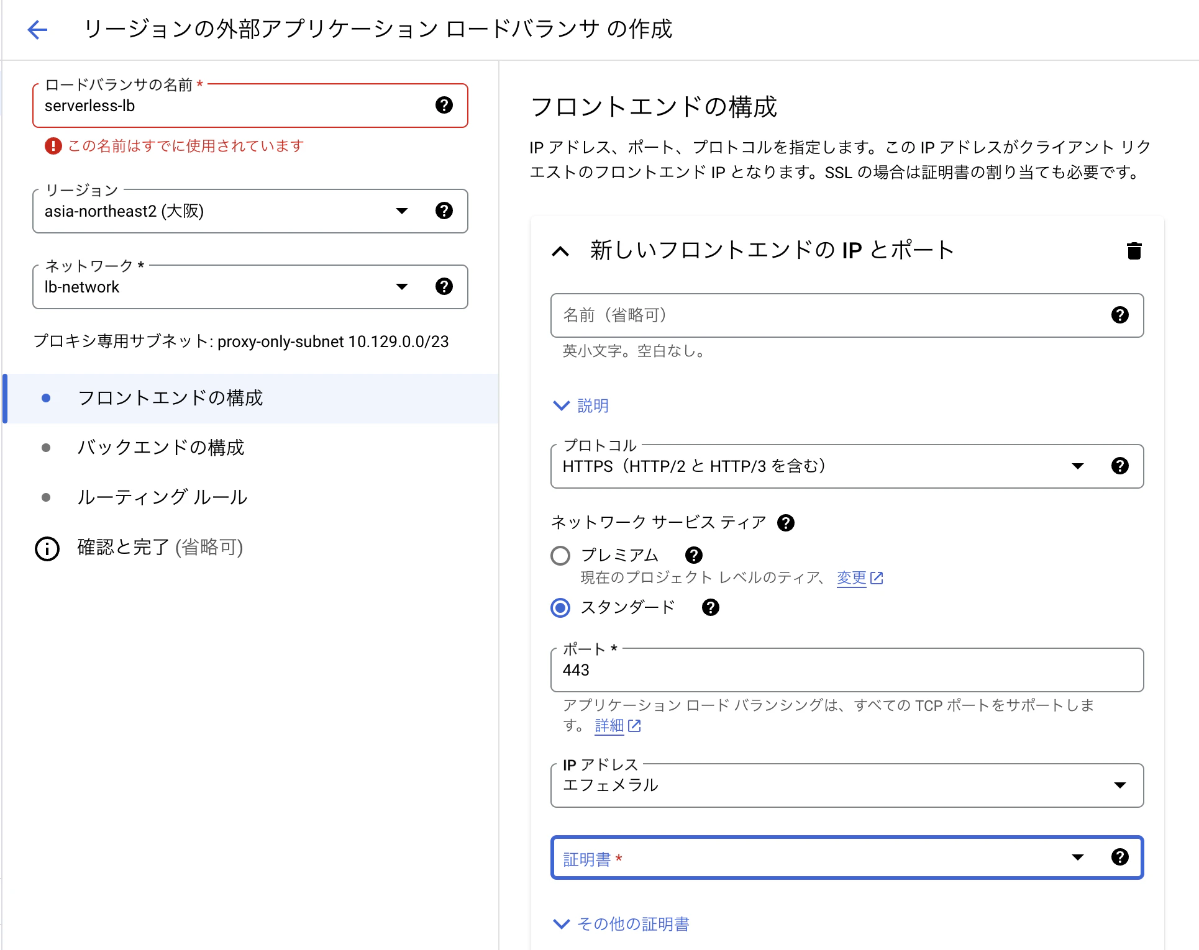
Task: Click the back arrow to leave creation page
Action: tap(37, 29)
